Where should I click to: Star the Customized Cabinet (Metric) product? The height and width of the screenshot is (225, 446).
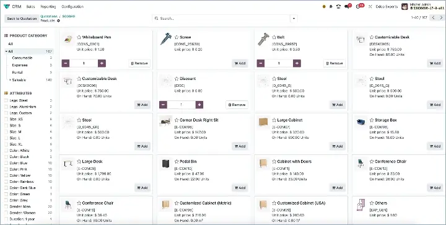pyautogui.click(x=177, y=203)
